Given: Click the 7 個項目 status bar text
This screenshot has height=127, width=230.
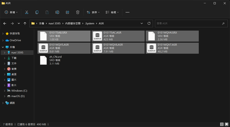Looking at the screenshot, I should point(8,124).
